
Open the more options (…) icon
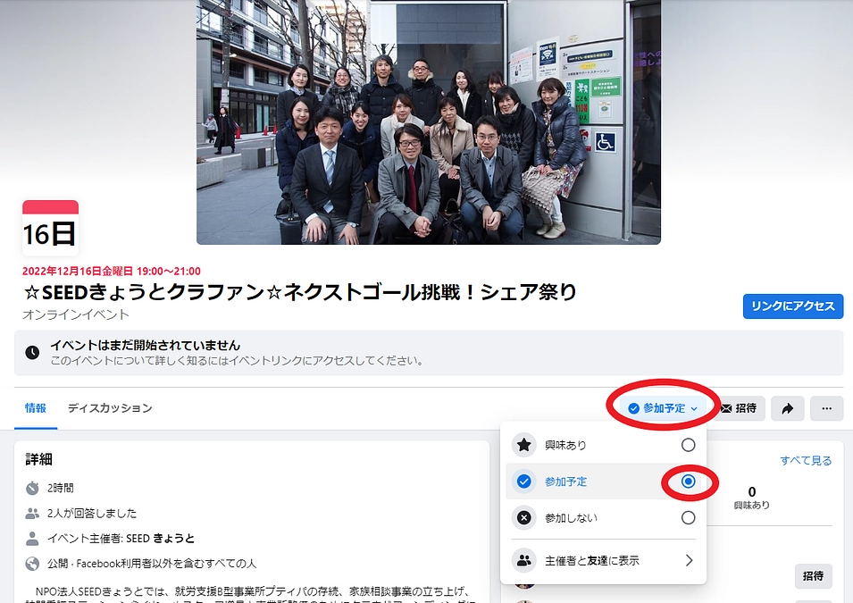click(x=826, y=408)
